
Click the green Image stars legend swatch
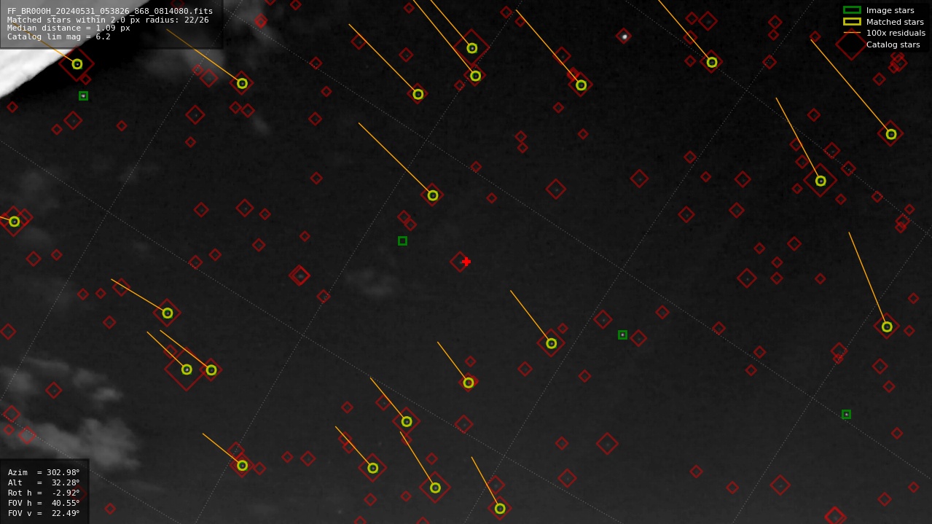(x=852, y=10)
